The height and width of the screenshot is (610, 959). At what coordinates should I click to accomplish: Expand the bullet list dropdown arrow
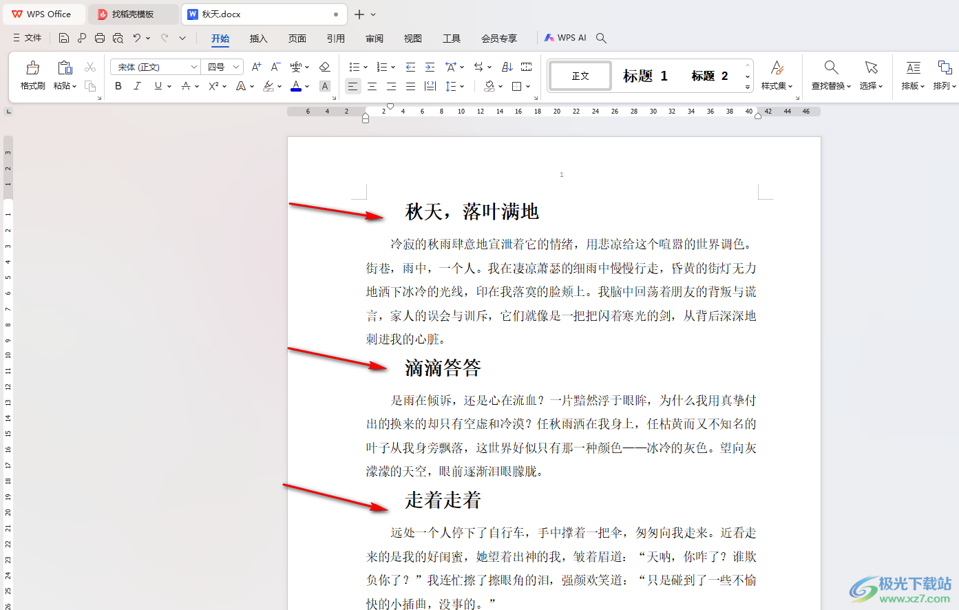pos(366,67)
